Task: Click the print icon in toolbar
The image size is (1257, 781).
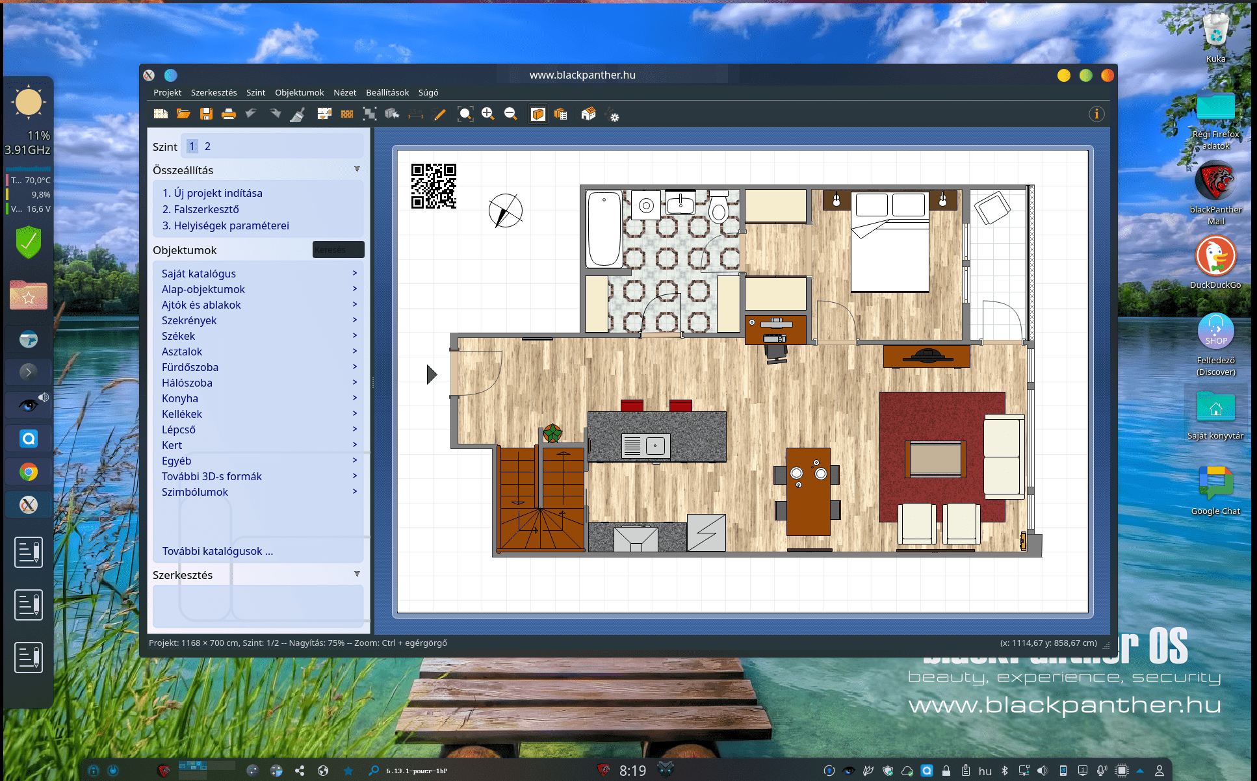Action: pyautogui.click(x=228, y=114)
